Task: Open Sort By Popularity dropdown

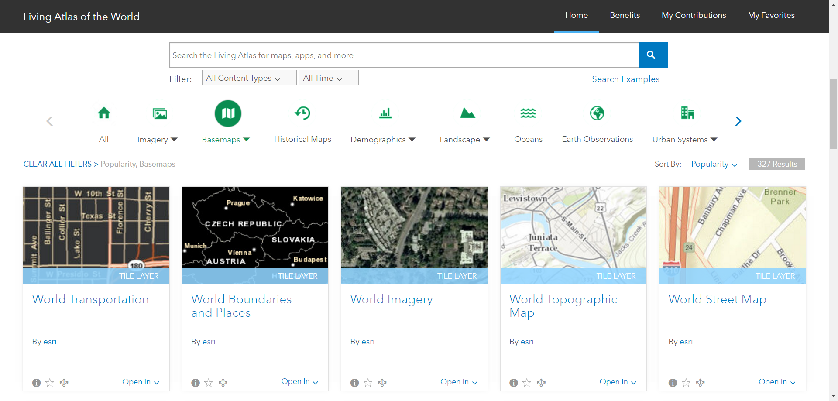Action: coord(714,164)
